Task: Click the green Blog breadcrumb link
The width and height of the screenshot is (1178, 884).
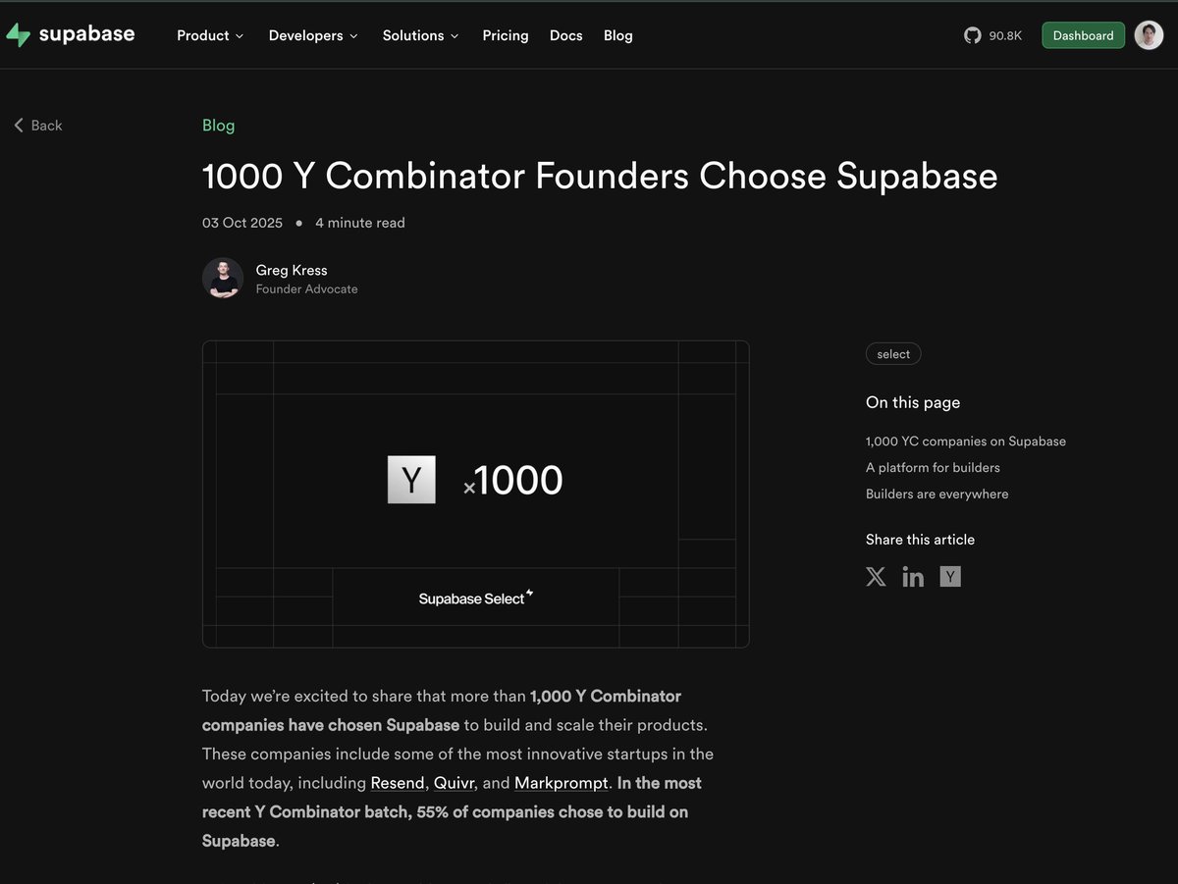Action: coord(218,126)
